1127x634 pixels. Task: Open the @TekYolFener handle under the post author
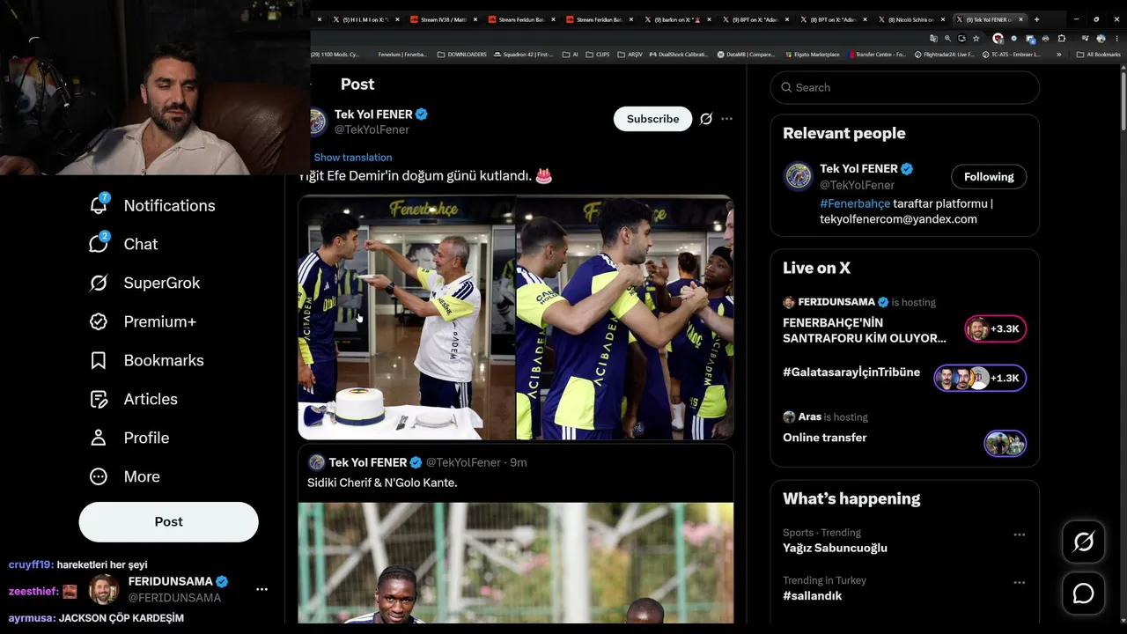pos(372,129)
